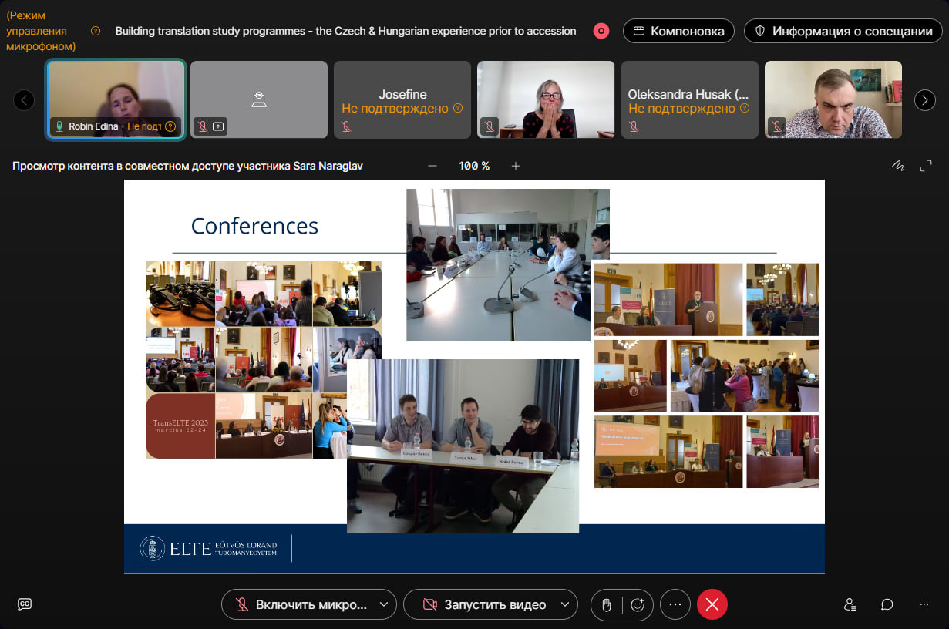Click the shared Conferences slide title
The height and width of the screenshot is (629, 949).
click(x=254, y=226)
